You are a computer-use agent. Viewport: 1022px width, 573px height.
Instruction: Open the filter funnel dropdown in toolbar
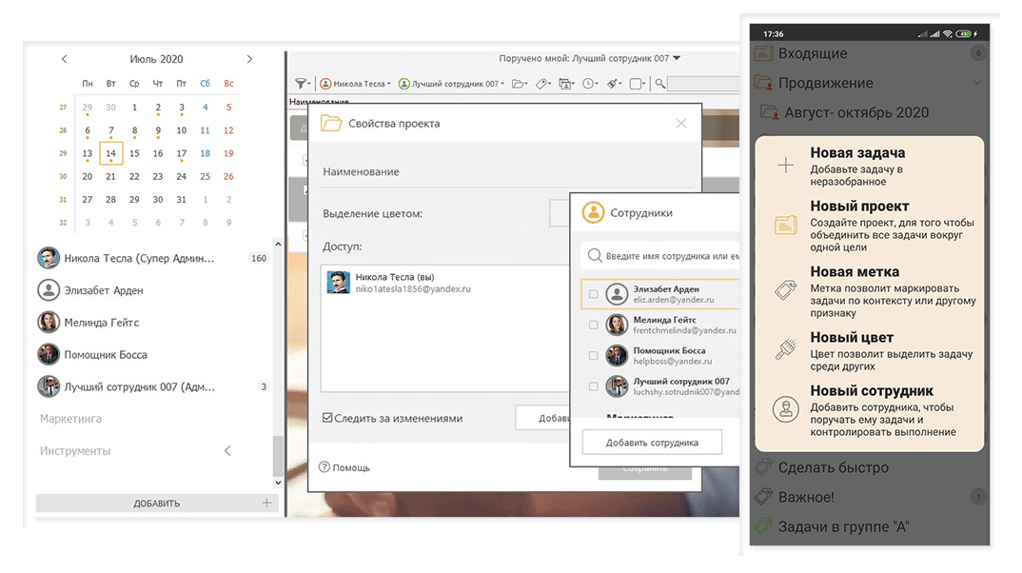click(x=302, y=84)
